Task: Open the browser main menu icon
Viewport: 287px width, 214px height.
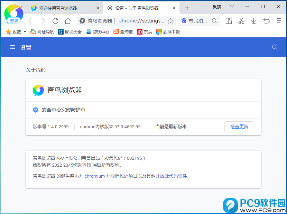Action: pyautogui.click(x=279, y=21)
